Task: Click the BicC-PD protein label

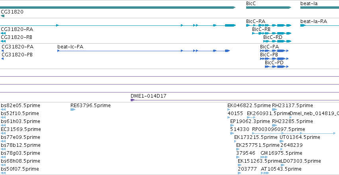Action: coord(274,63)
